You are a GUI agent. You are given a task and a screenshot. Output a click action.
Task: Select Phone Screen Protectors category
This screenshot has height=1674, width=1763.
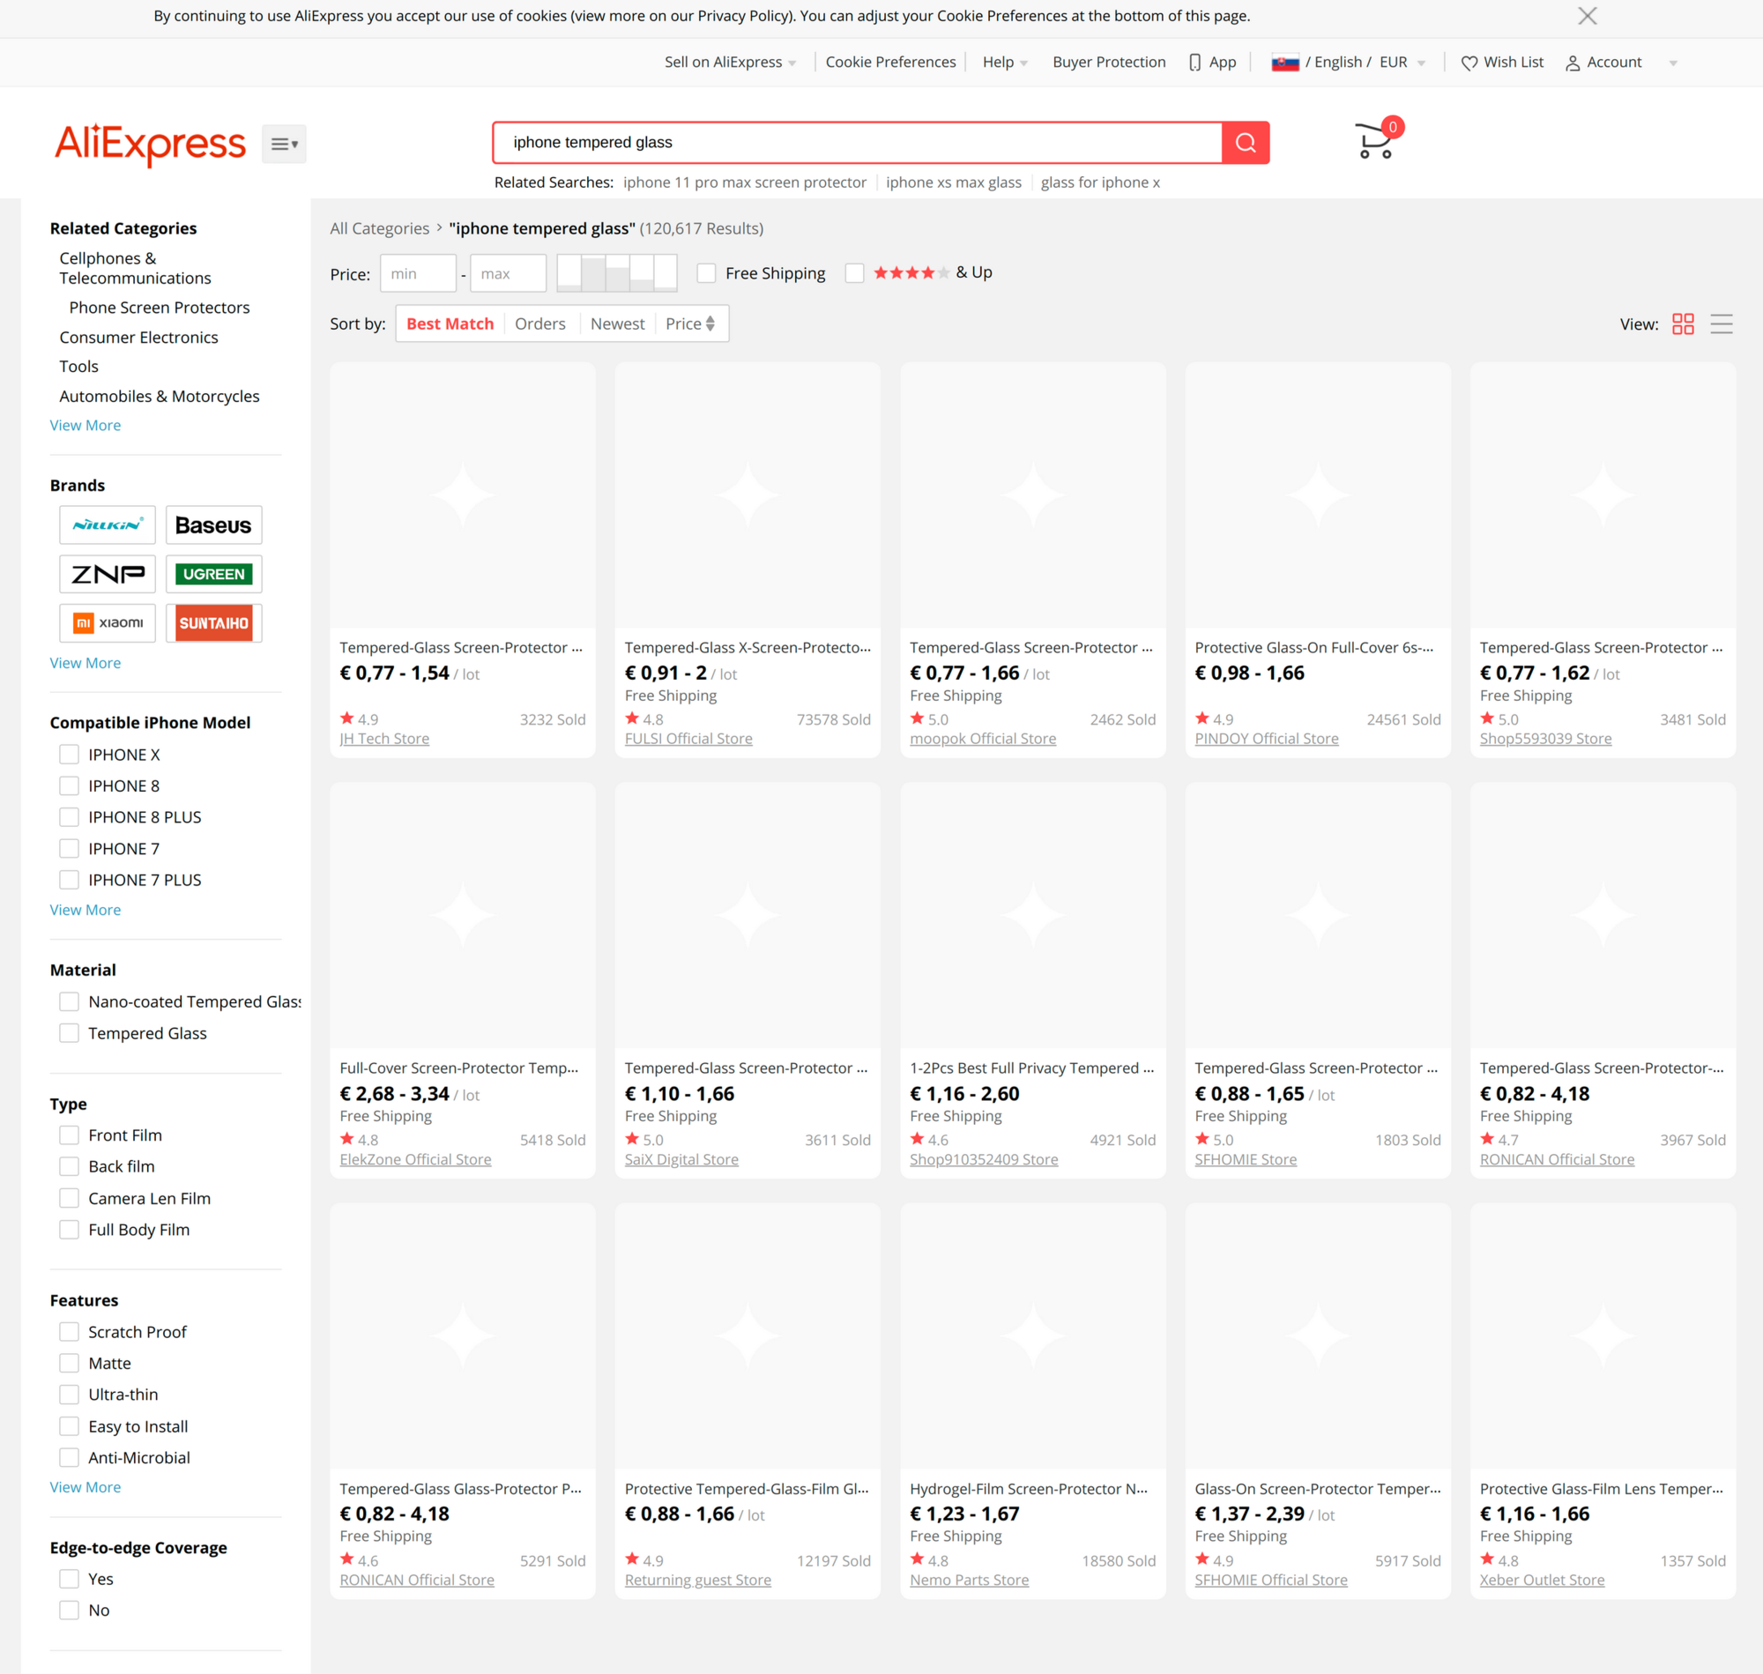pyautogui.click(x=160, y=308)
